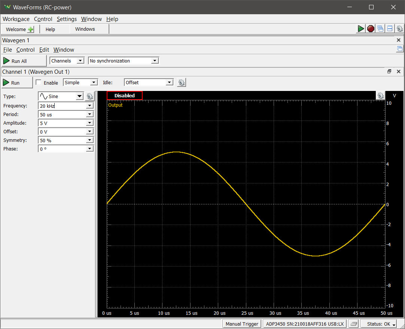Expand the Offset 0 V dropdown arrow

89,131
